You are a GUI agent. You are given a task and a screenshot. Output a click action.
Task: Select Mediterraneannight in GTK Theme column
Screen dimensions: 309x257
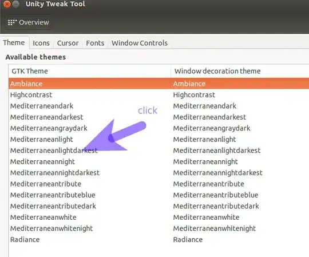(42, 162)
